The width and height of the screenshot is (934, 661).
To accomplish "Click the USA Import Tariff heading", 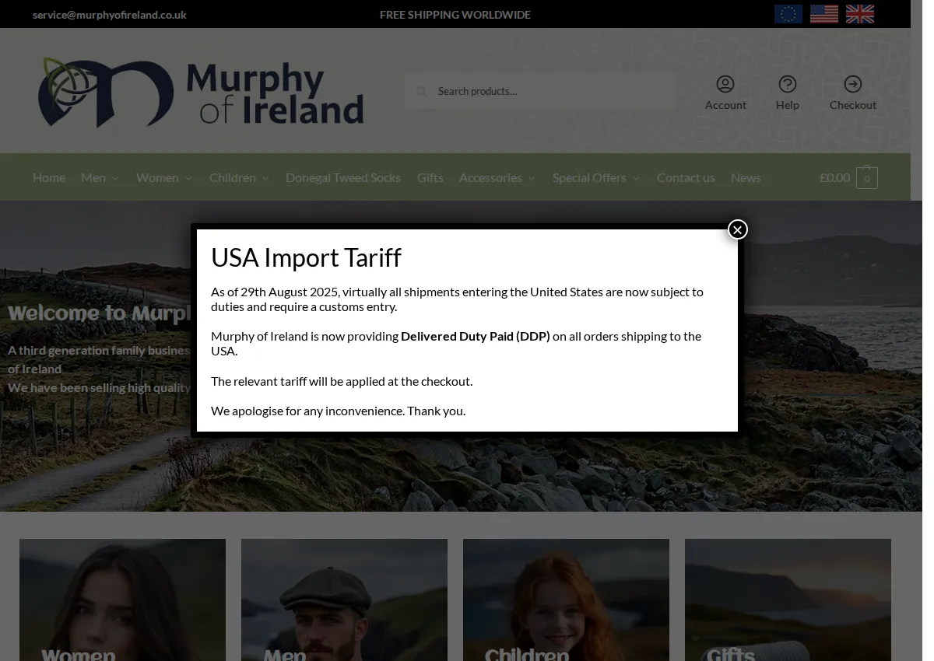I will pyautogui.click(x=306, y=257).
